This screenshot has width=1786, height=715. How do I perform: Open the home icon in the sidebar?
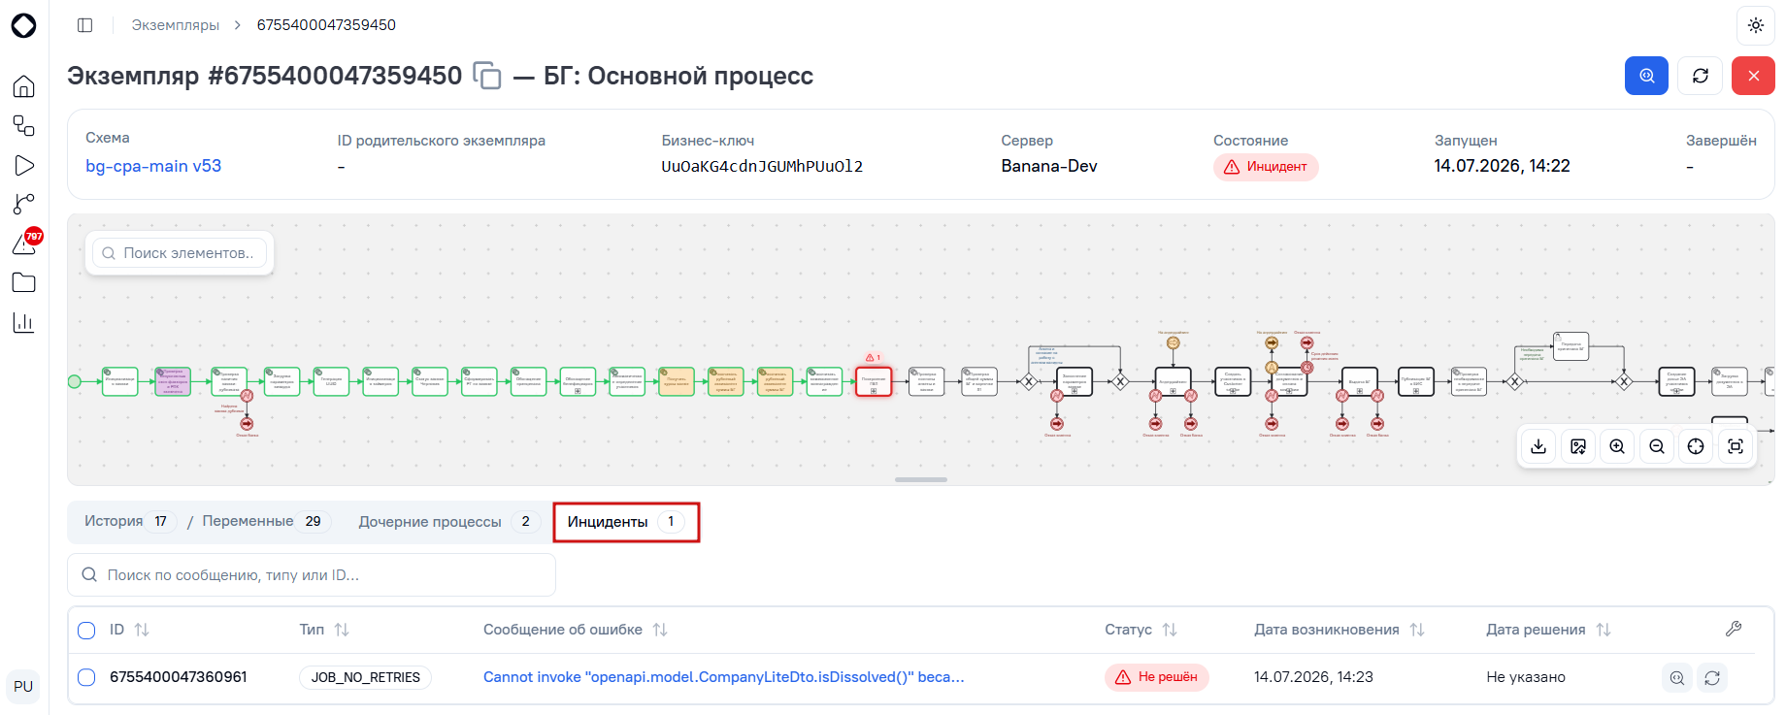pos(24,86)
